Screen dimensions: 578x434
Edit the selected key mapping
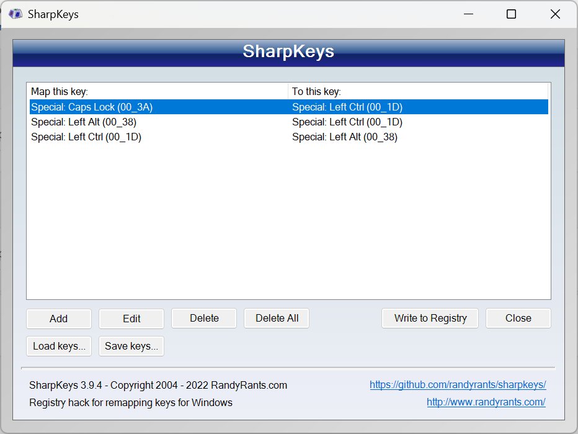click(x=131, y=318)
